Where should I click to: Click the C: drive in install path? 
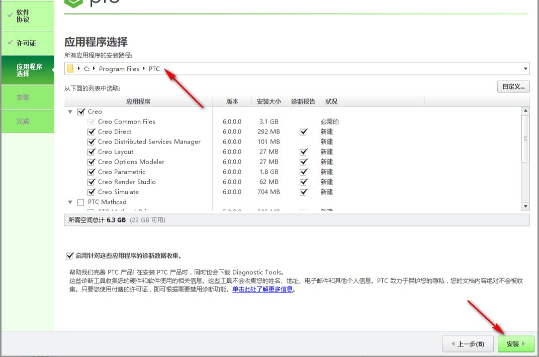coord(86,69)
